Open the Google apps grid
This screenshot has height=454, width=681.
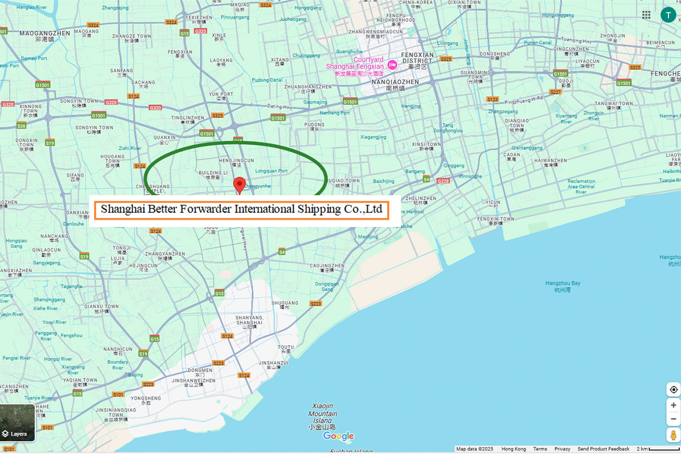pyautogui.click(x=646, y=15)
